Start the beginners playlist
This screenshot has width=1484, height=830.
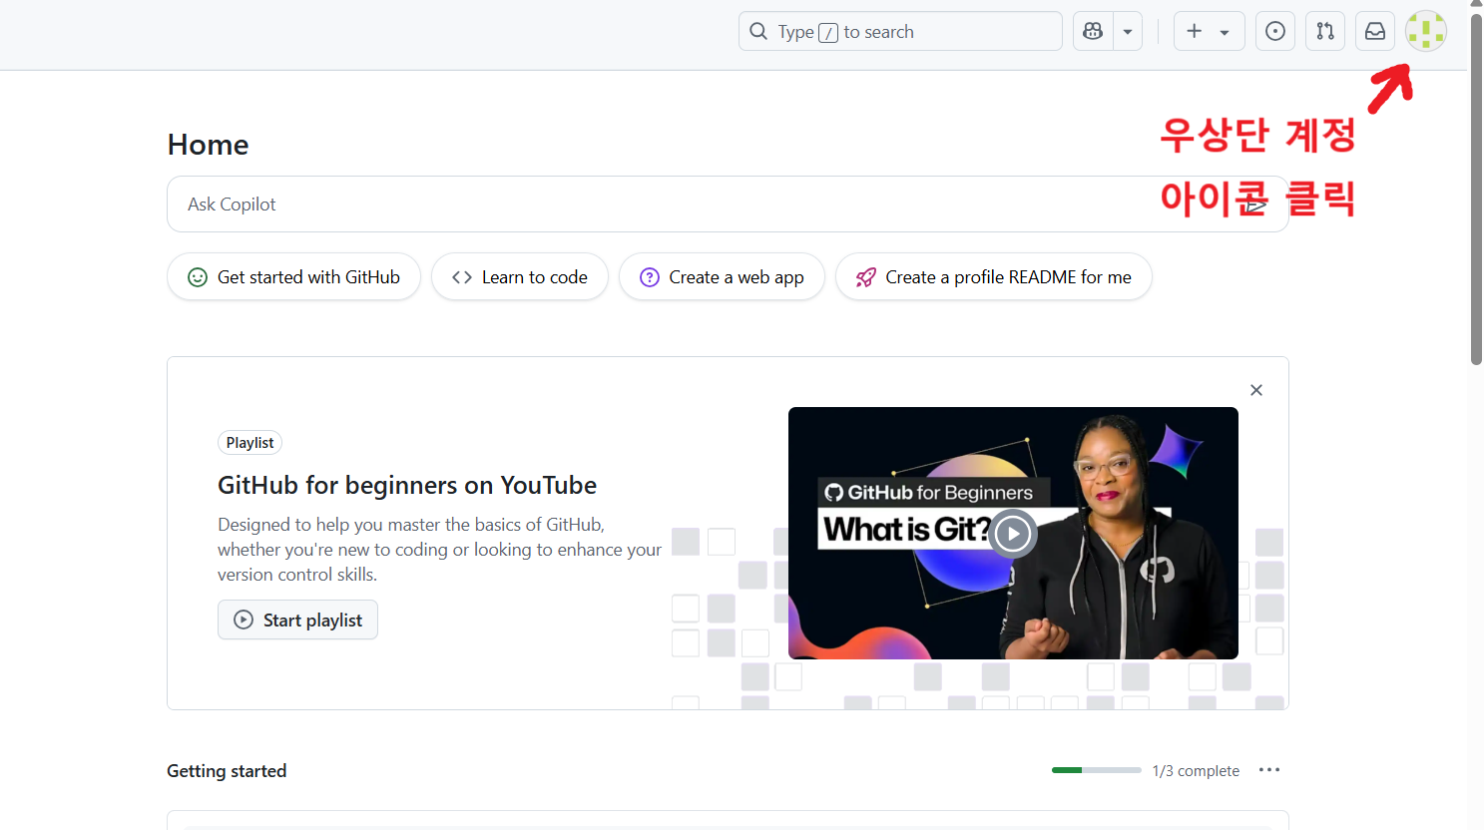pyautogui.click(x=297, y=620)
